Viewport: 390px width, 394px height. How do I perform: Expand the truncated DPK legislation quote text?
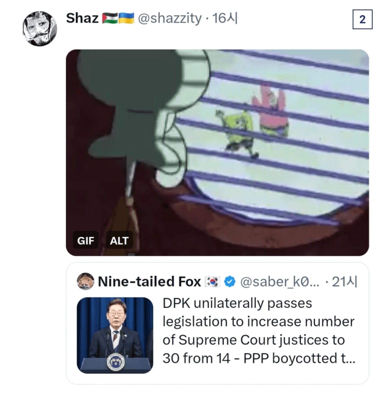pos(259,331)
